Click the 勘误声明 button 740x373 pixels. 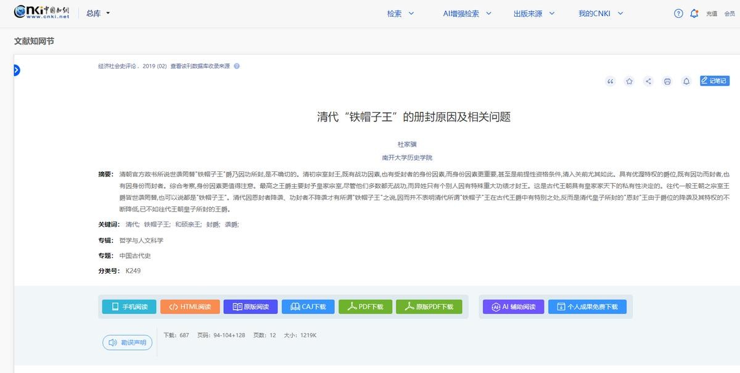(x=127, y=343)
